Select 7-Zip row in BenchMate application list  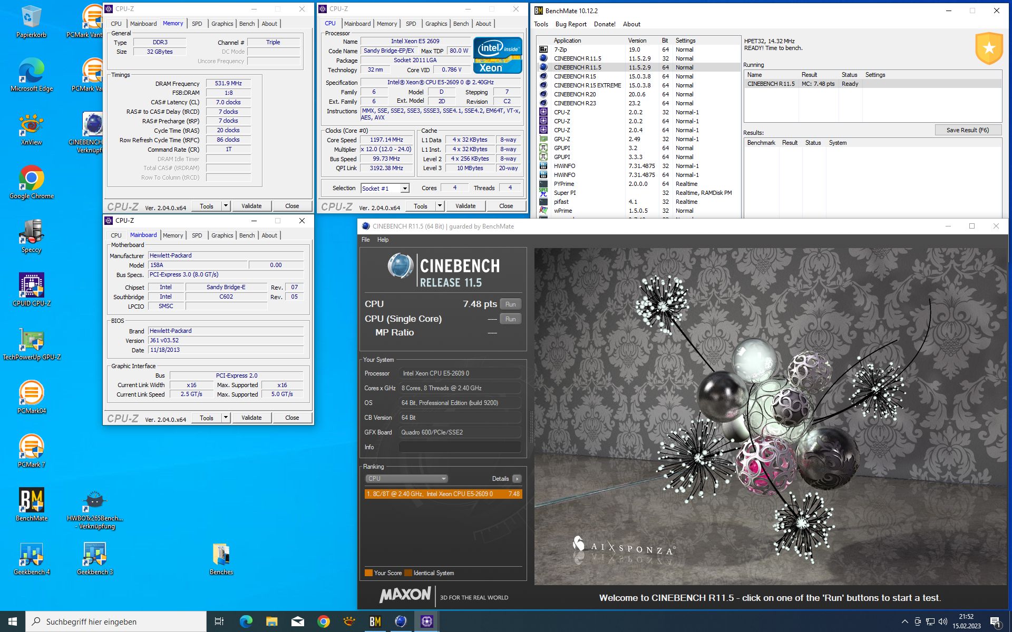tap(639, 50)
